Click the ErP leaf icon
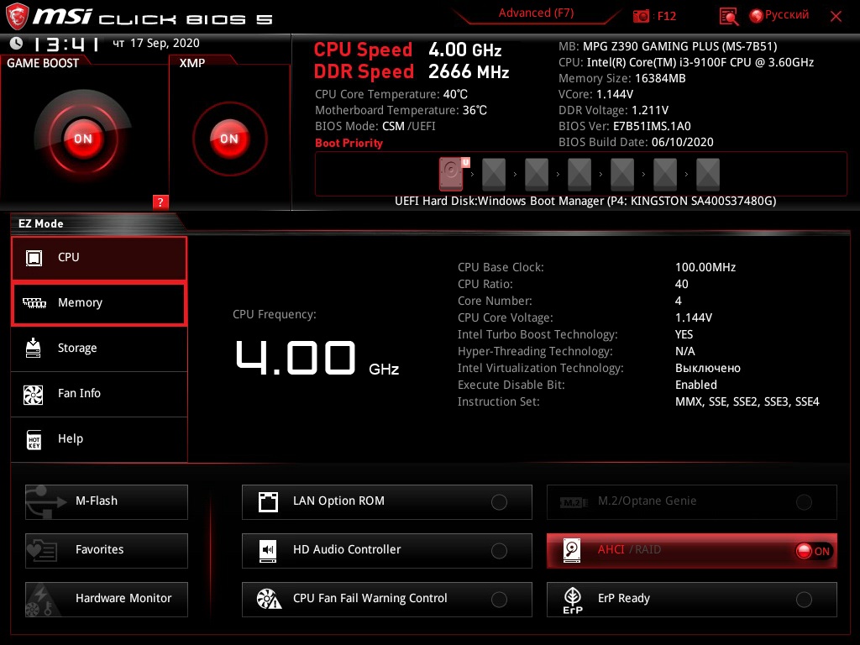This screenshot has height=645, width=860. coord(573,600)
